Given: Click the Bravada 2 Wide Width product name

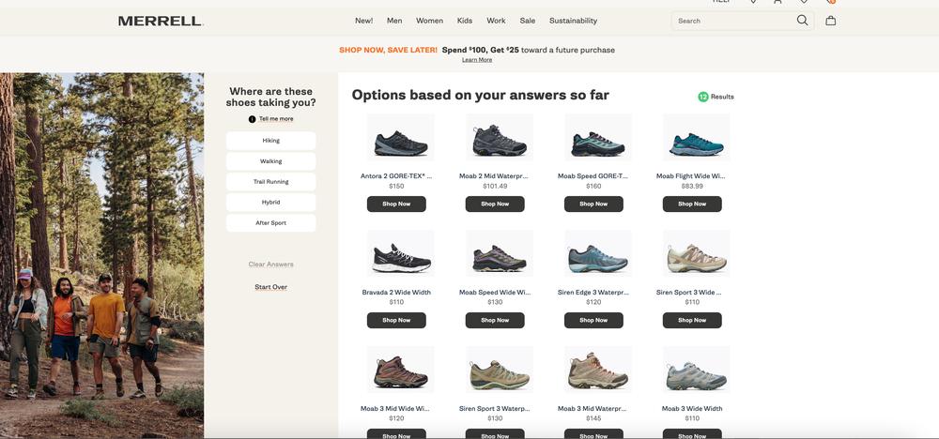Looking at the screenshot, I should pyautogui.click(x=396, y=293).
